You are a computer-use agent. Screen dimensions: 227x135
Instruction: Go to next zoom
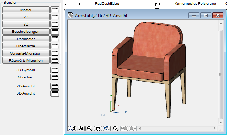pyautogui.click(x=133, y=129)
